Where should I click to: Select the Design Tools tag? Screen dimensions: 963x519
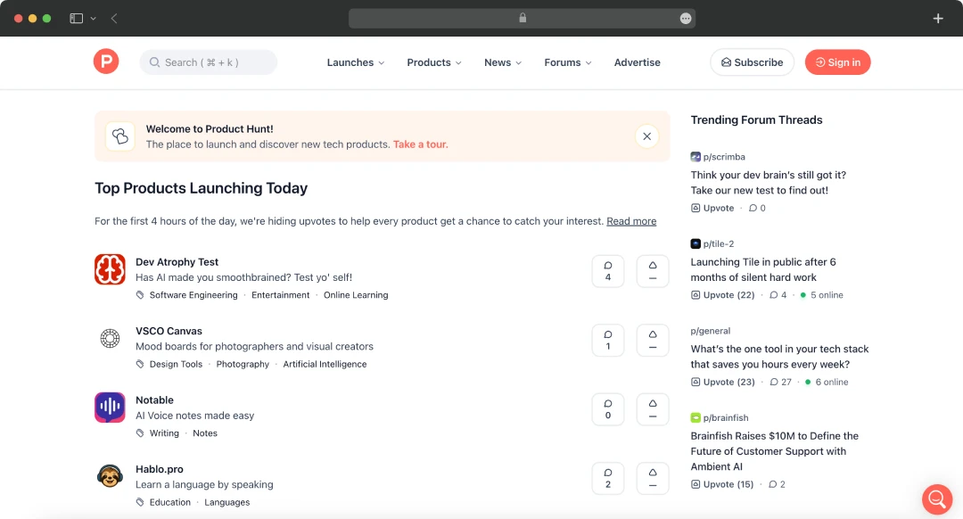pyautogui.click(x=176, y=364)
